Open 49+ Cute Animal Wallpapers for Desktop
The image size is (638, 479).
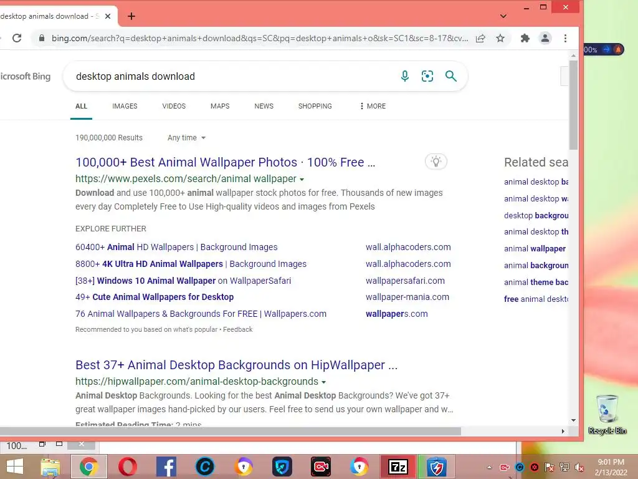click(155, 297)
